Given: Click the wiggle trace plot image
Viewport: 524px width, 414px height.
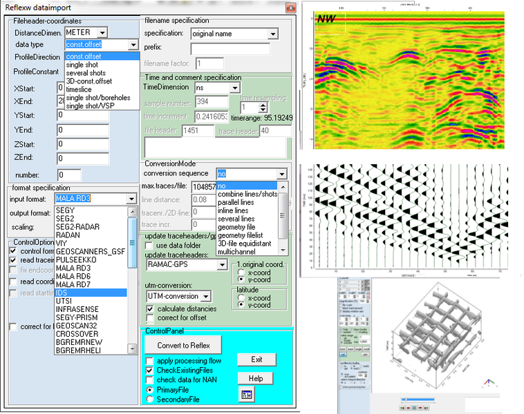Looking at the screenshot, I should 411,217.
